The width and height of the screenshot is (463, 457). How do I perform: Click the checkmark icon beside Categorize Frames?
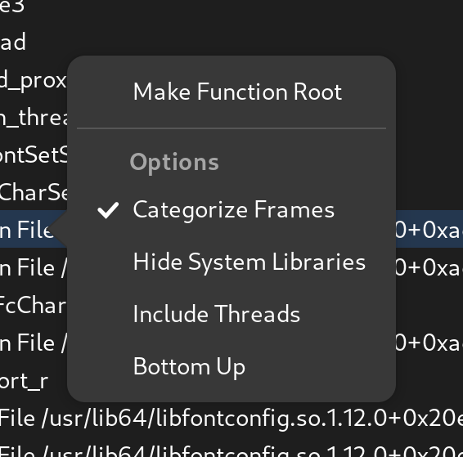(108, 210)
